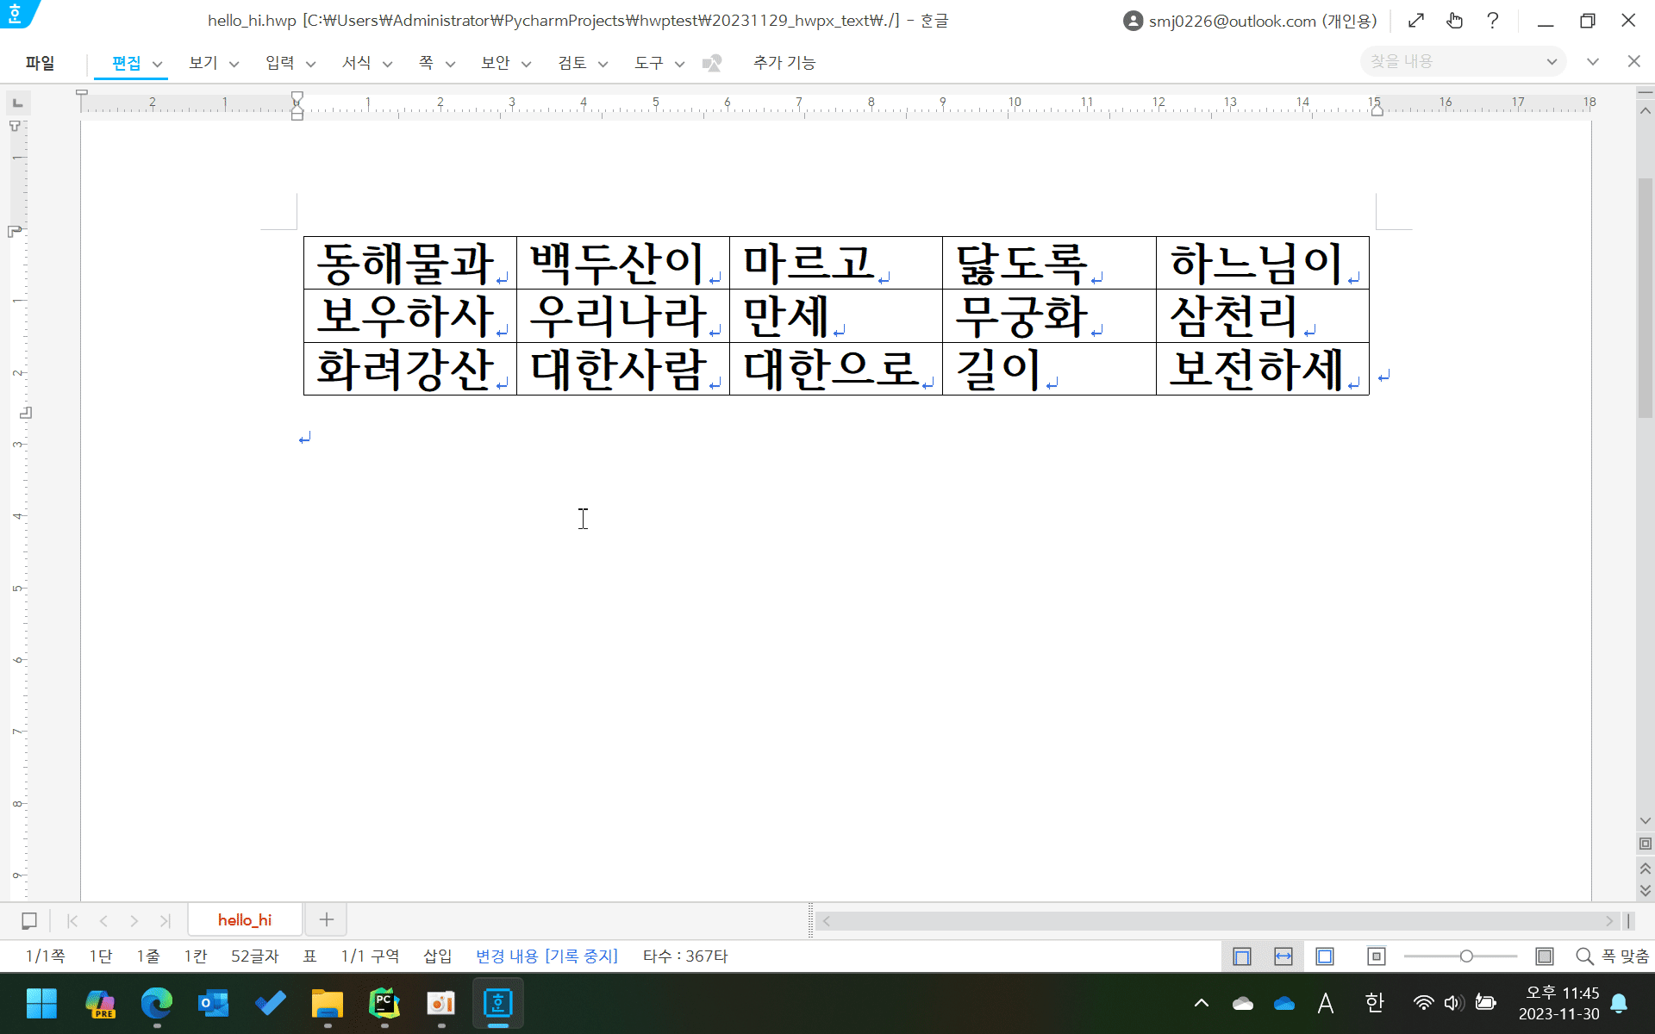Toggle 변경 내용 track changes recording

tap(546, 956)
